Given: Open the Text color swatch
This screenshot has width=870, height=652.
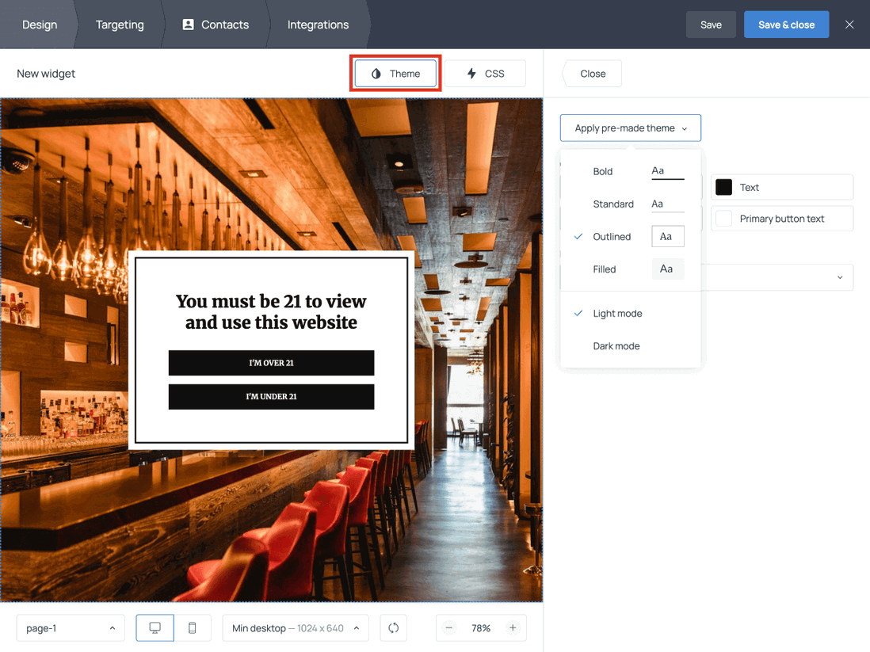Looking at the screenshot, I should (723, 187).
